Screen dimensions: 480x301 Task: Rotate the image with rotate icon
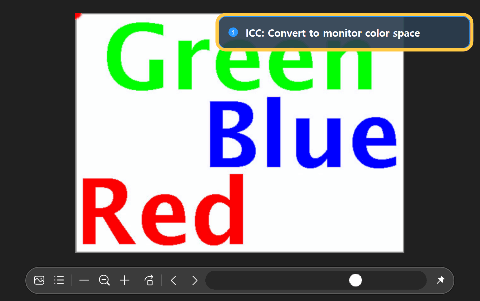tap(149, 280)
